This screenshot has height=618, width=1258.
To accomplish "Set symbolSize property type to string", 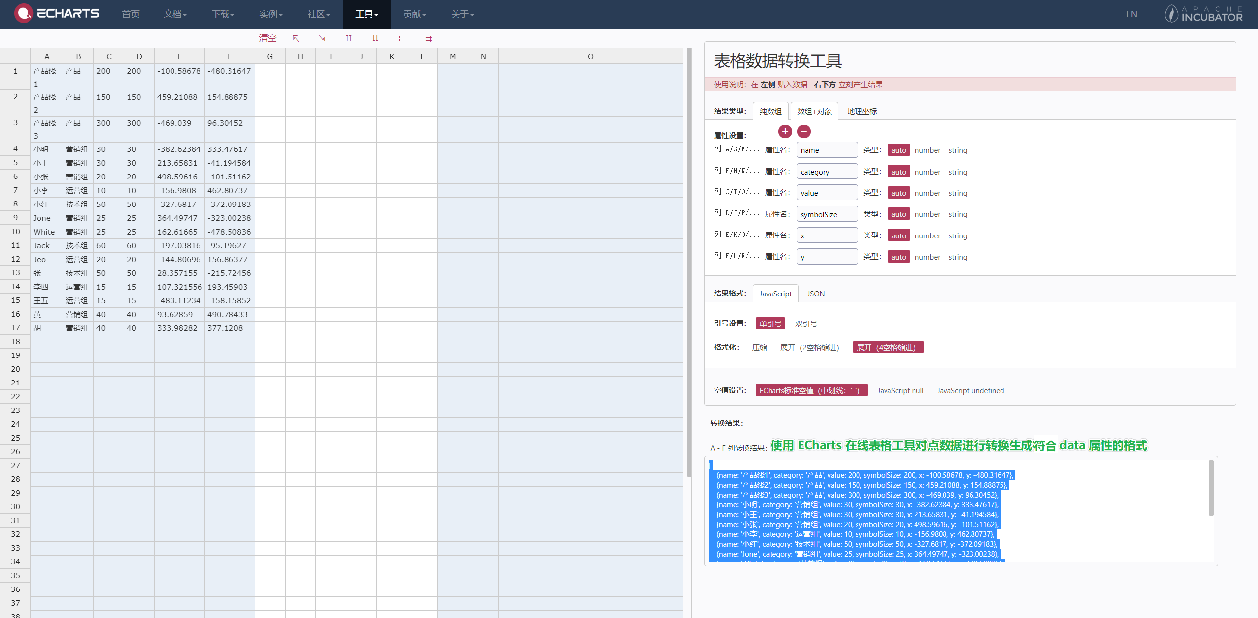I will [958, 214].
